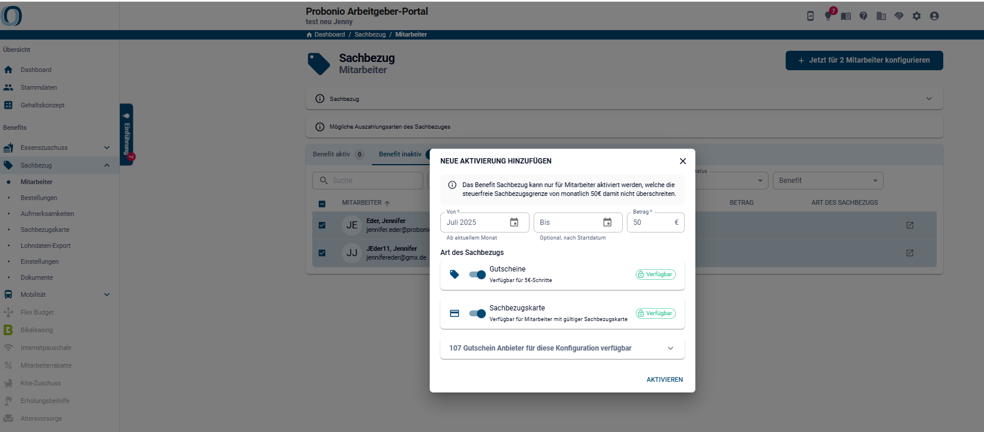Go to Sachbezug via breadcrumb
Screen dimensions: 984x432
coord(370,34)
